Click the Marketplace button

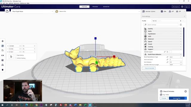click(176, 7)
